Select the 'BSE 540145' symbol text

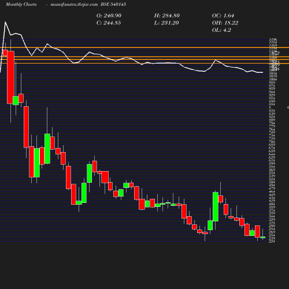[113, 5]
